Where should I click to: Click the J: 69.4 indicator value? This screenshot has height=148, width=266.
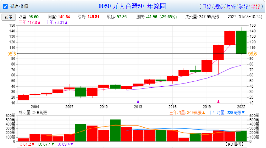(x=66, y=144)
